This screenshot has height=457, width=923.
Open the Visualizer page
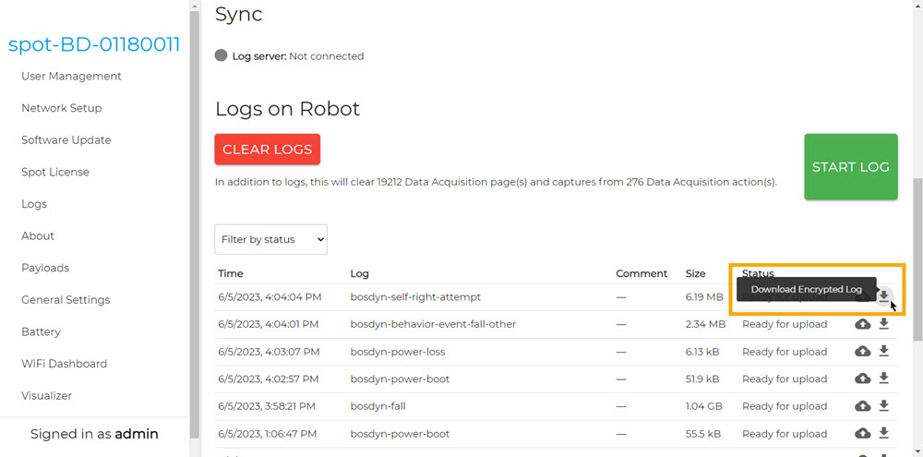click(x=46, y=396)
